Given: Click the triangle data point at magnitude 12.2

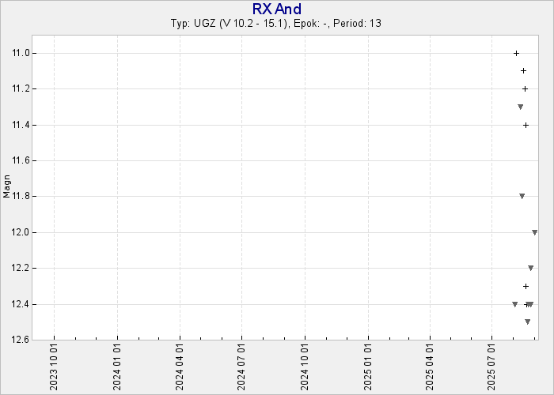Looking at the screenshot, I should [x=531, y=268].
